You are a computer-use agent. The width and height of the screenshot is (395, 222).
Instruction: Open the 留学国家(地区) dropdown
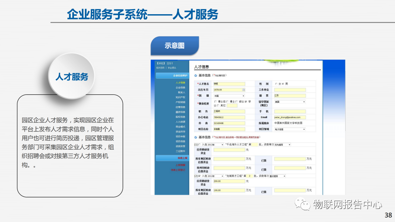click(290, 102)
